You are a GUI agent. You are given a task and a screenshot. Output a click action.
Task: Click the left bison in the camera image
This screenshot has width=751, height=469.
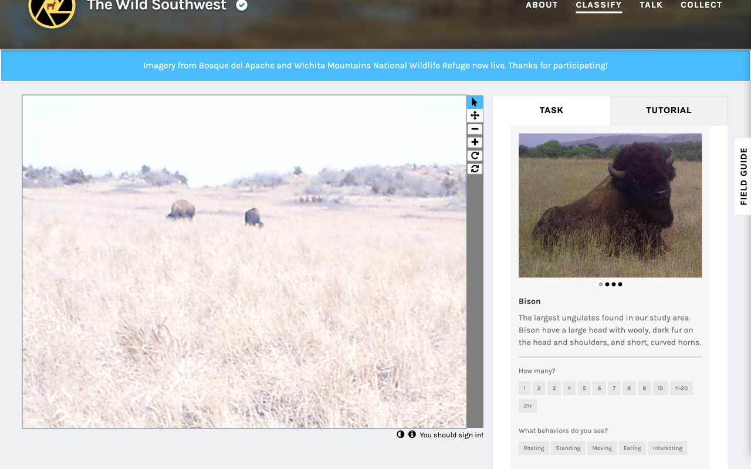click(181, 210)
